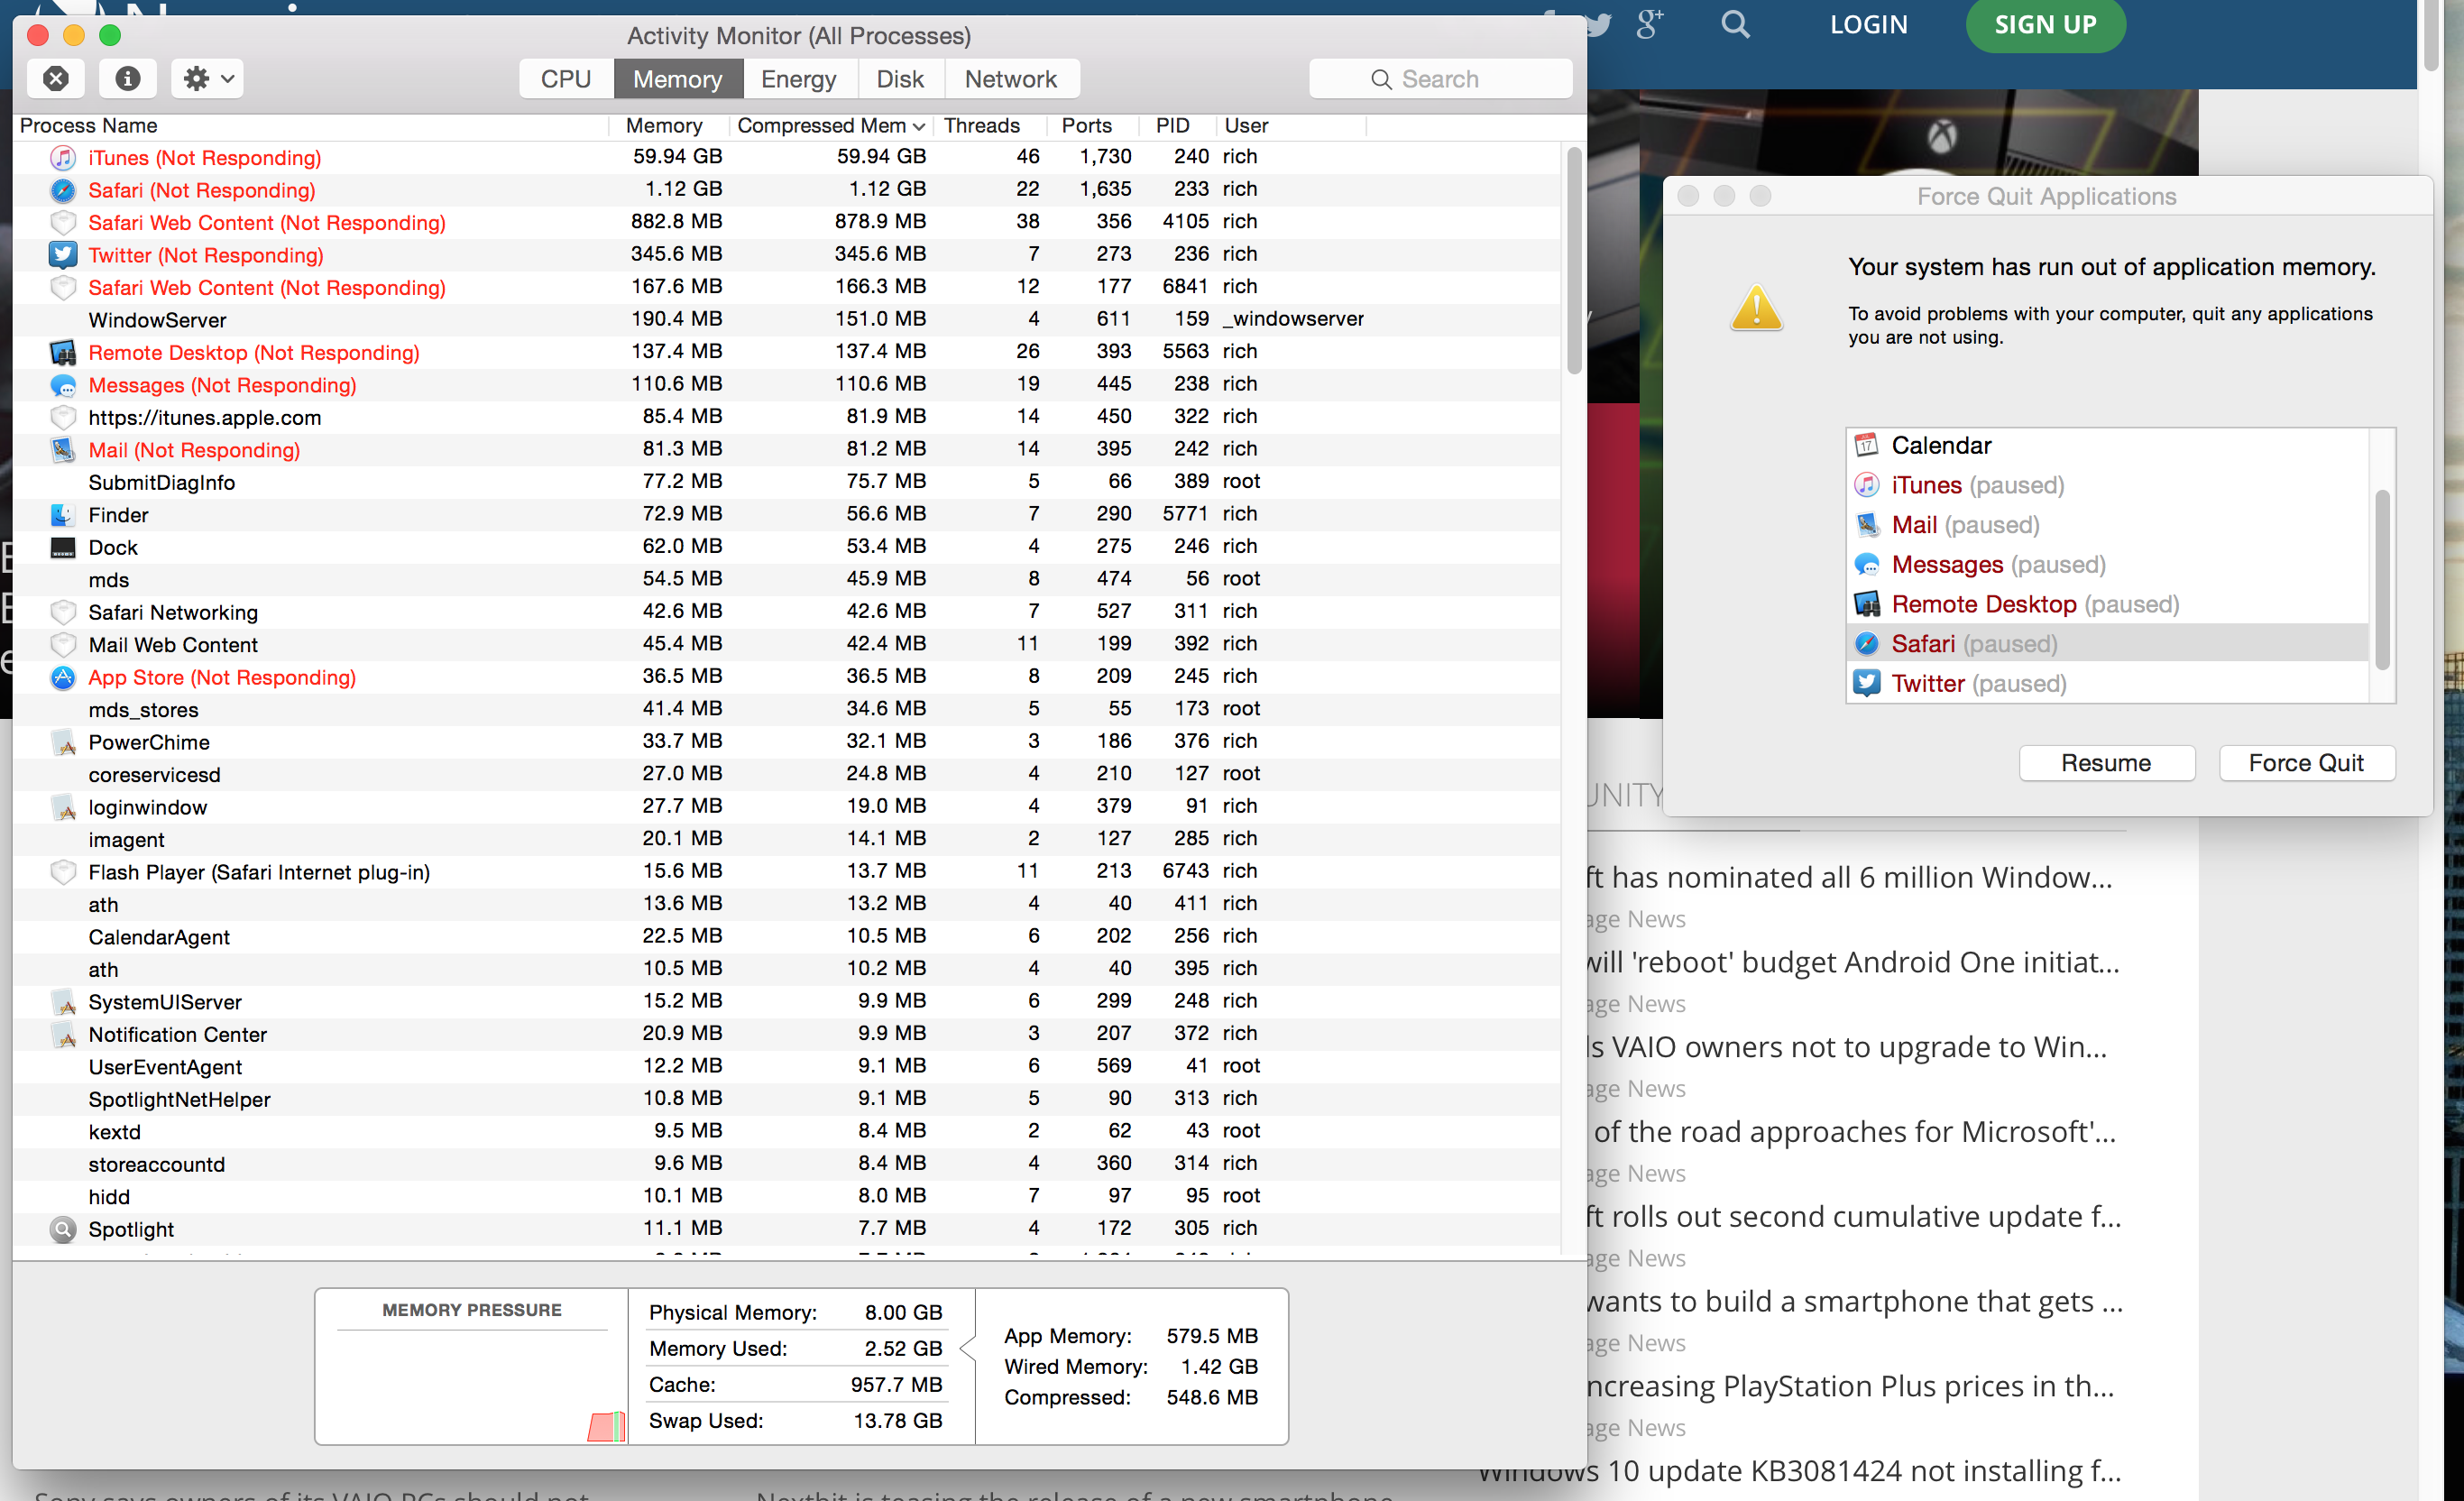Select the kextd process row
The height and width of the screenshot is (1501, 2464).
pos(786,1131)
